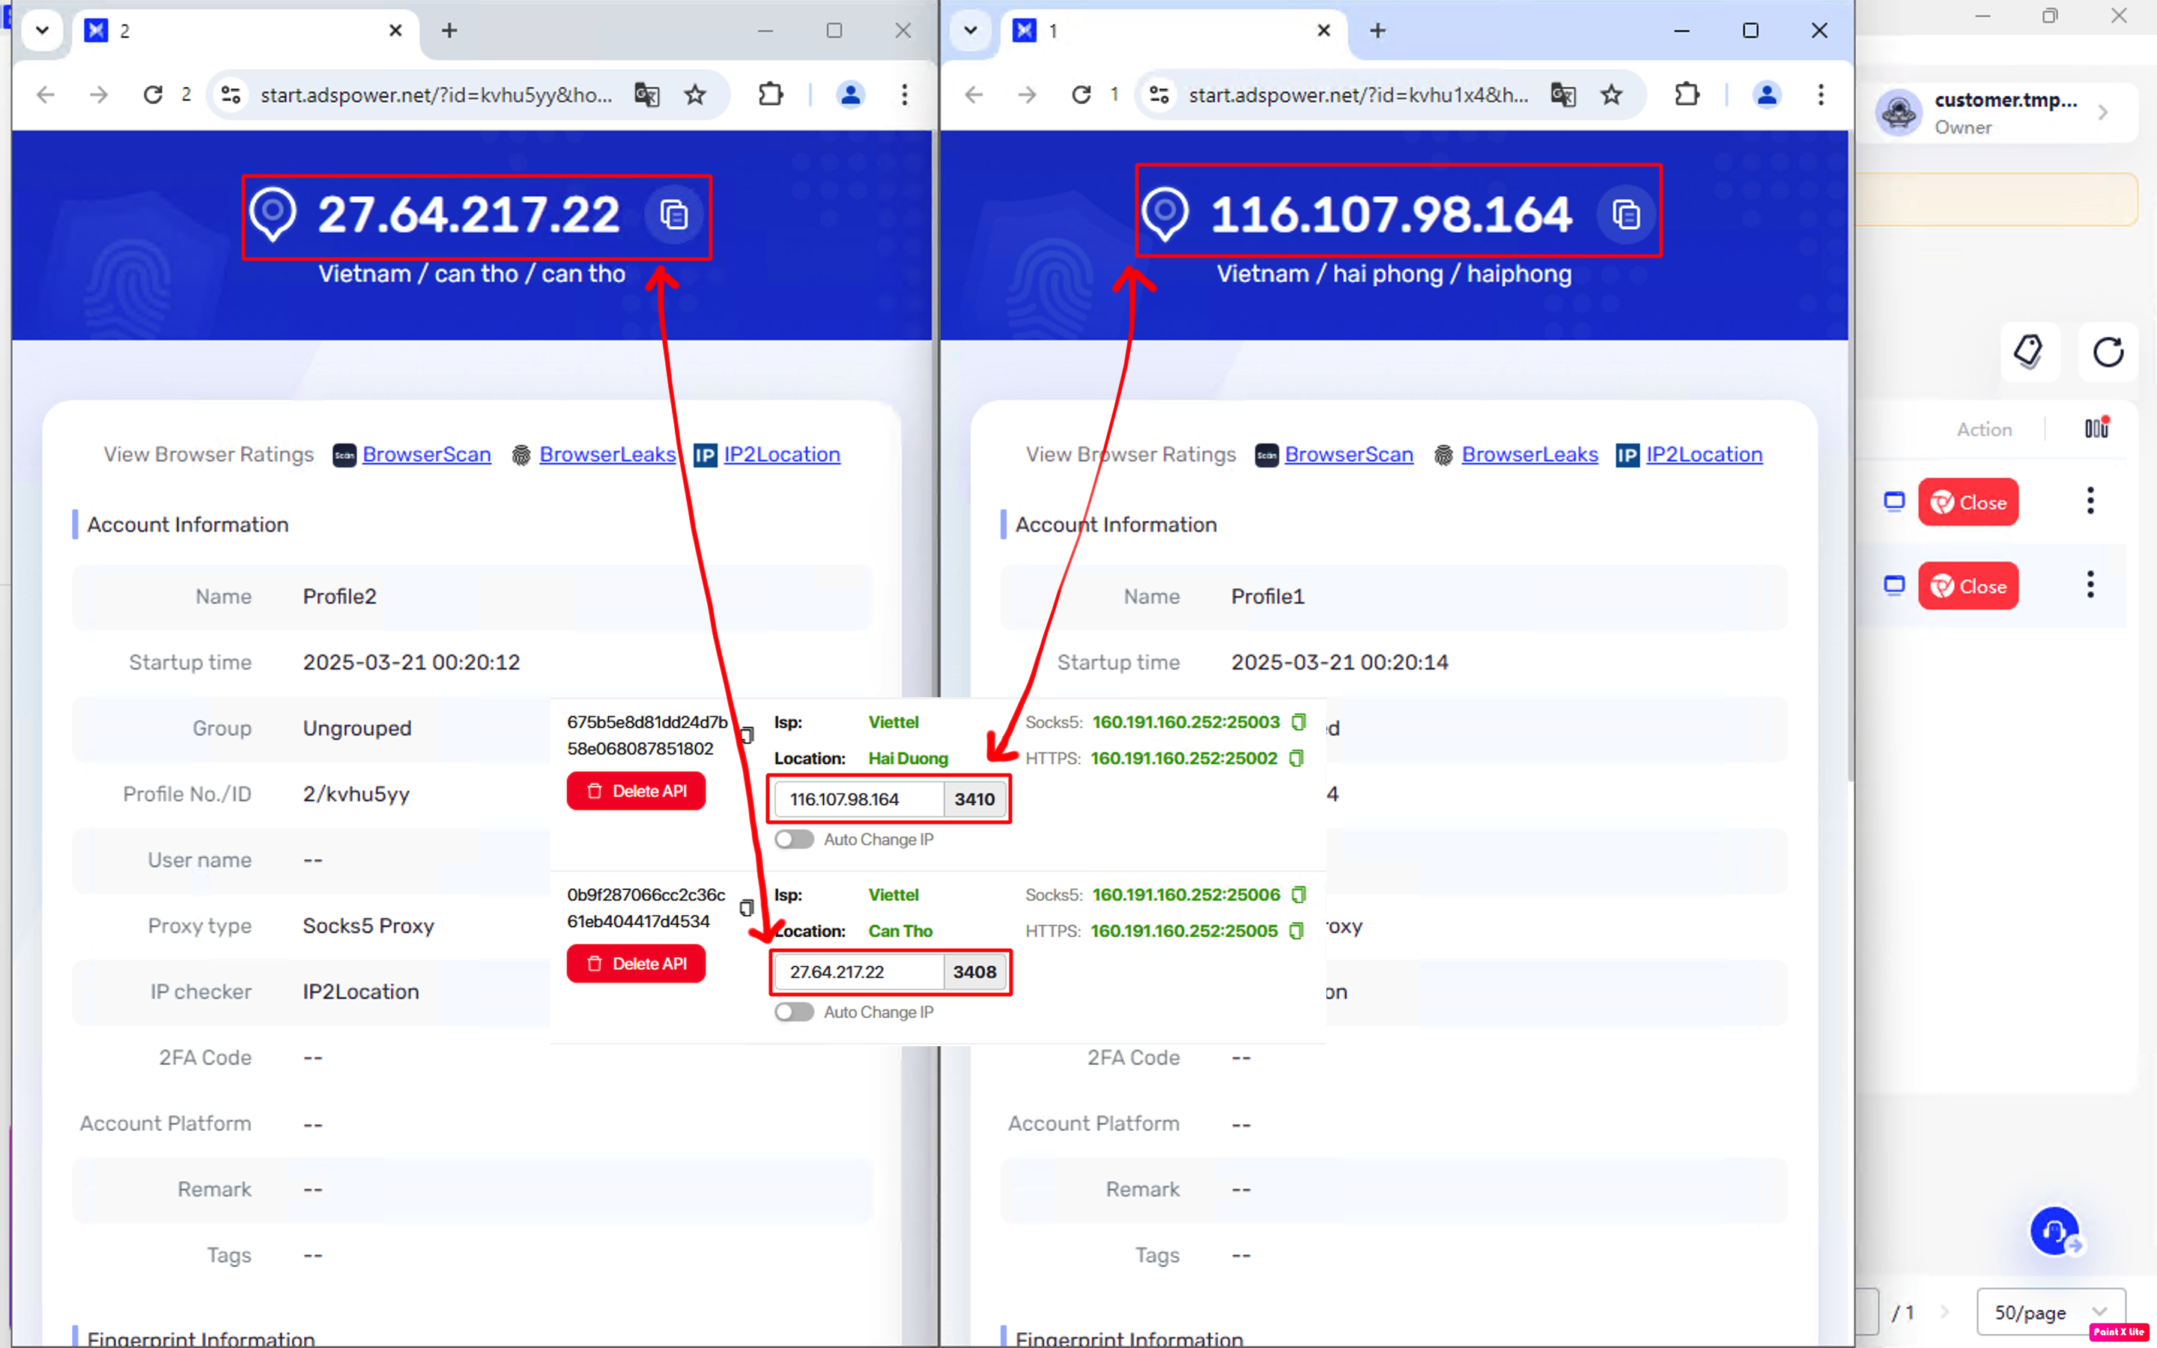Click Delete API for the Can Tho proxy

click(x=636, y=964)
